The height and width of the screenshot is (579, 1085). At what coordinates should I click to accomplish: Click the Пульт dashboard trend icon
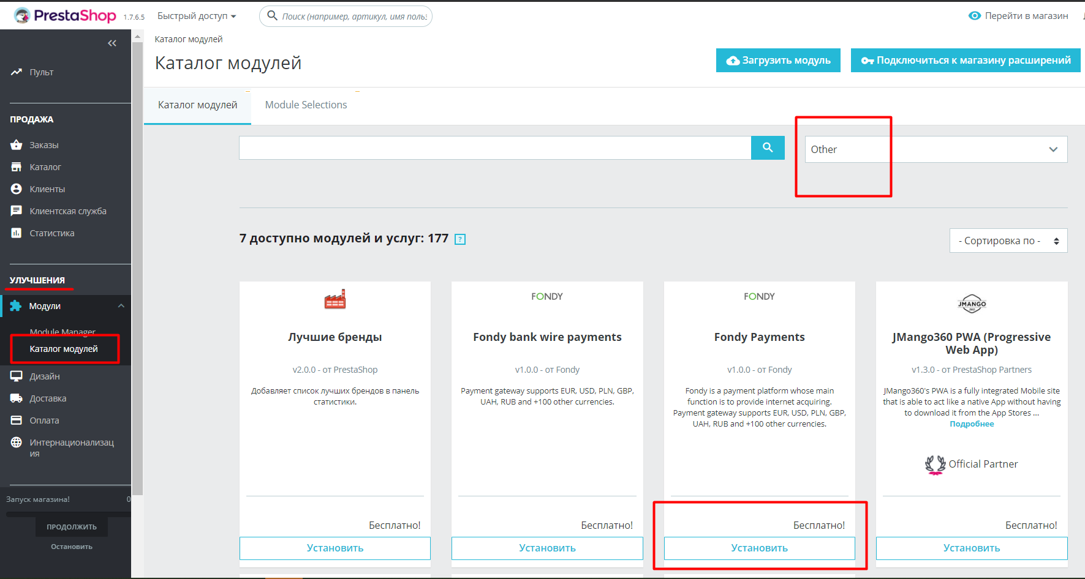tap(17, 72)
